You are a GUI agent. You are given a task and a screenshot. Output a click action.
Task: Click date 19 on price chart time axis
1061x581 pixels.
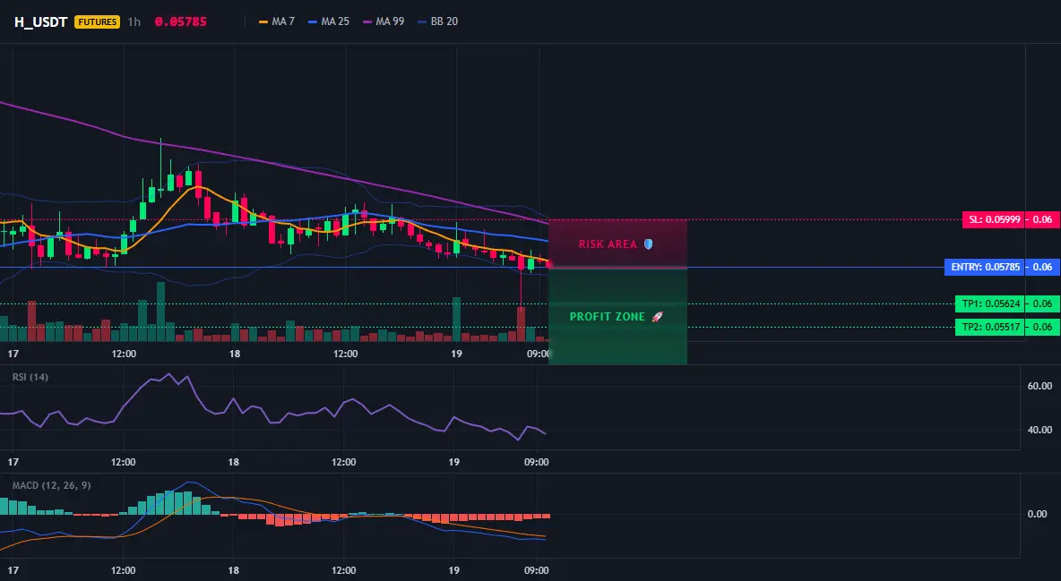(456, 354)
